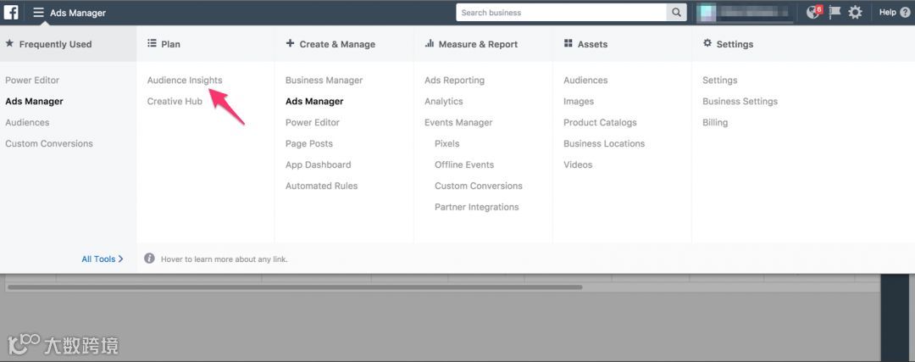Viewport: 915px width, 362px height.
Task: Open the settings gear icon
Action: click(x=855, y=12)
